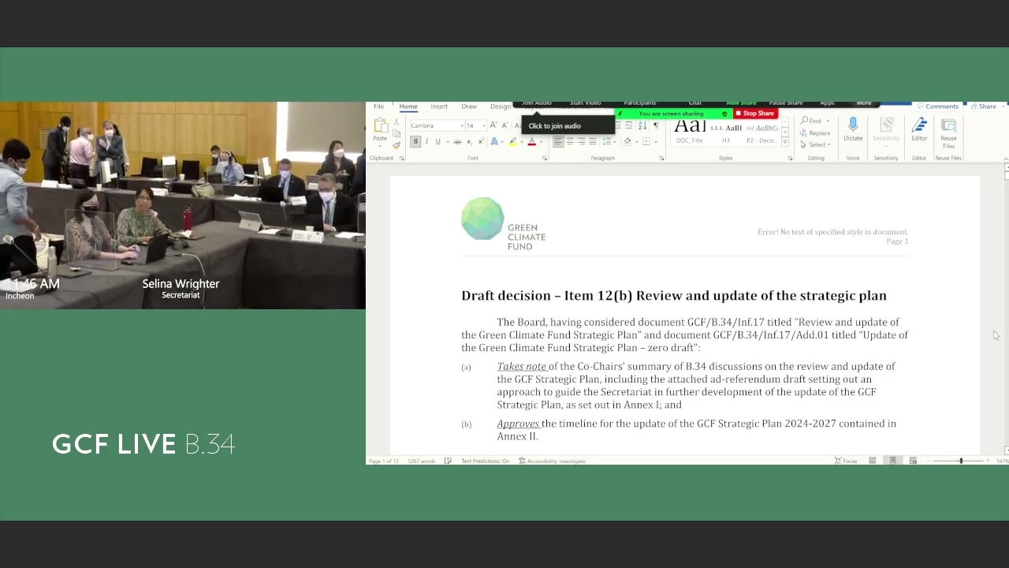Click the proofing check icon in status bar
The width and height of the screenshot is (1009, 568).
pyautogui.click(x=448, y=461)
